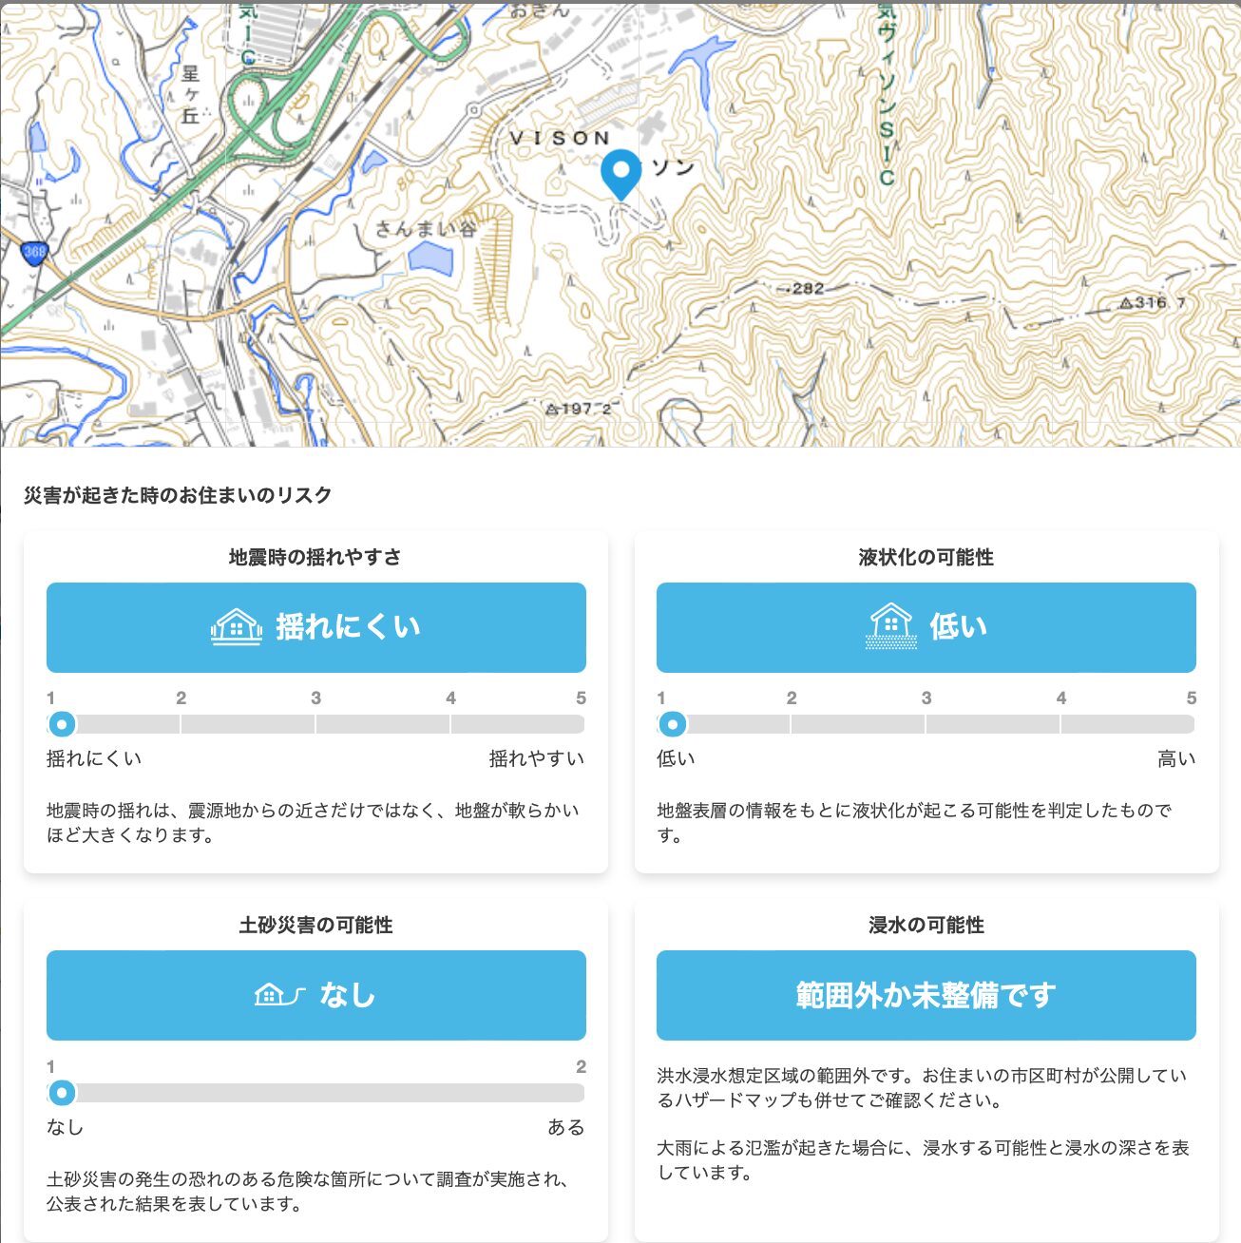Click the blue location pin on map
Viewport: 1241px width, 1243px height.
click(x=621, y=173)
